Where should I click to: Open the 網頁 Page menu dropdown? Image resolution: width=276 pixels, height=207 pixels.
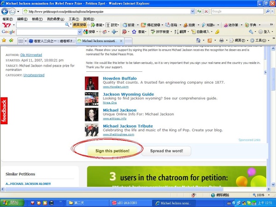pos(238,40)
